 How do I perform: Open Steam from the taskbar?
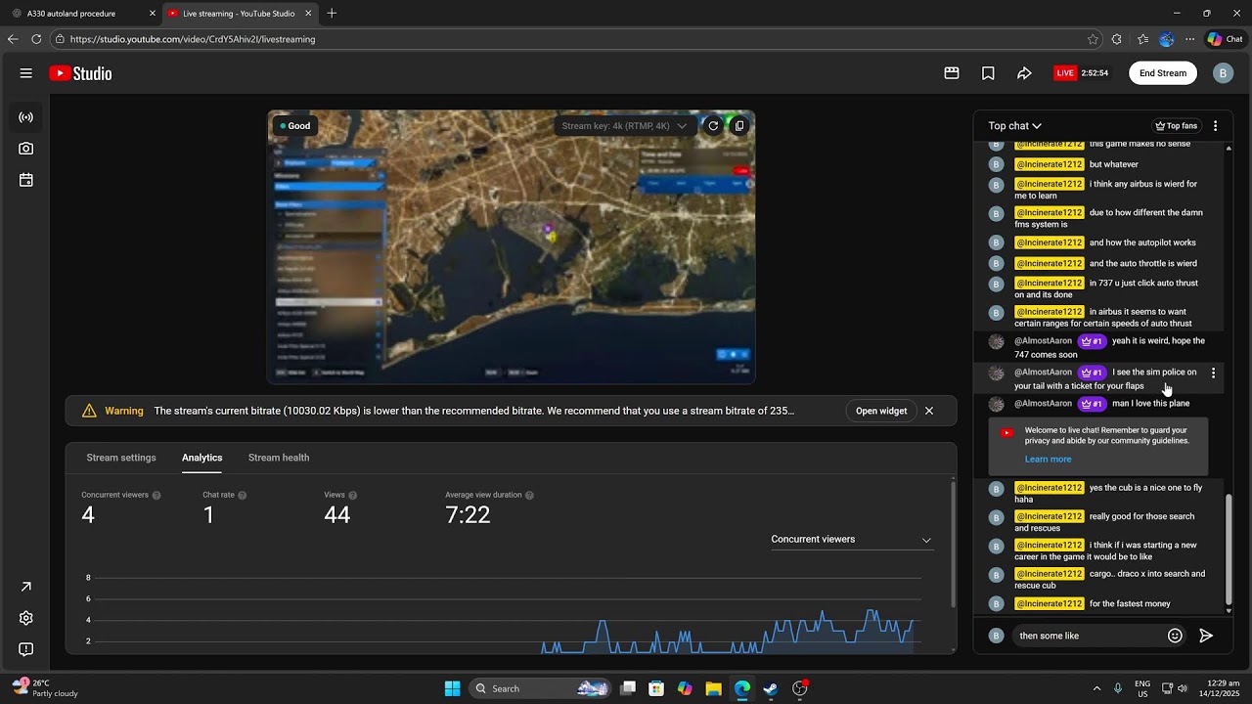771,688
